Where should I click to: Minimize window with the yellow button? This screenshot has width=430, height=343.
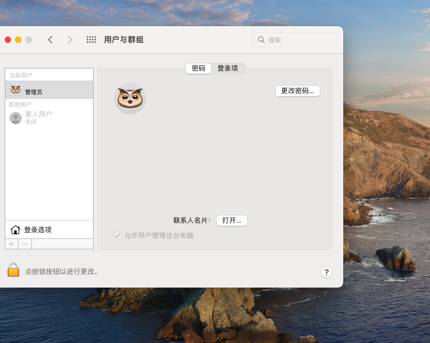pos(18,40)
